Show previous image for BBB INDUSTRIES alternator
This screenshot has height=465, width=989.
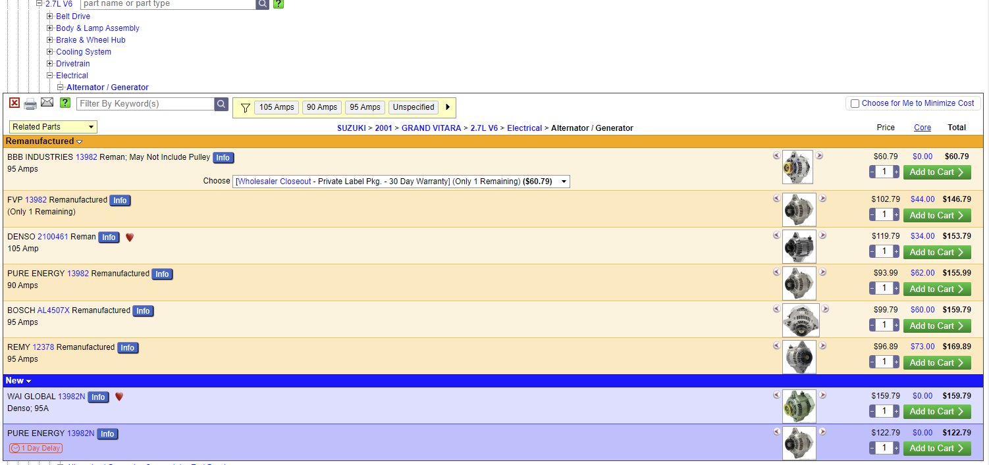coord(777,156)
